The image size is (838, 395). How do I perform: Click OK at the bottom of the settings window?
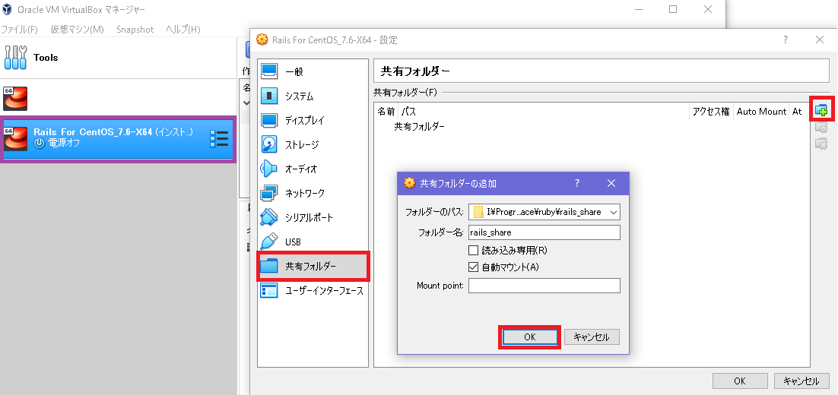[x=740, y=381]
